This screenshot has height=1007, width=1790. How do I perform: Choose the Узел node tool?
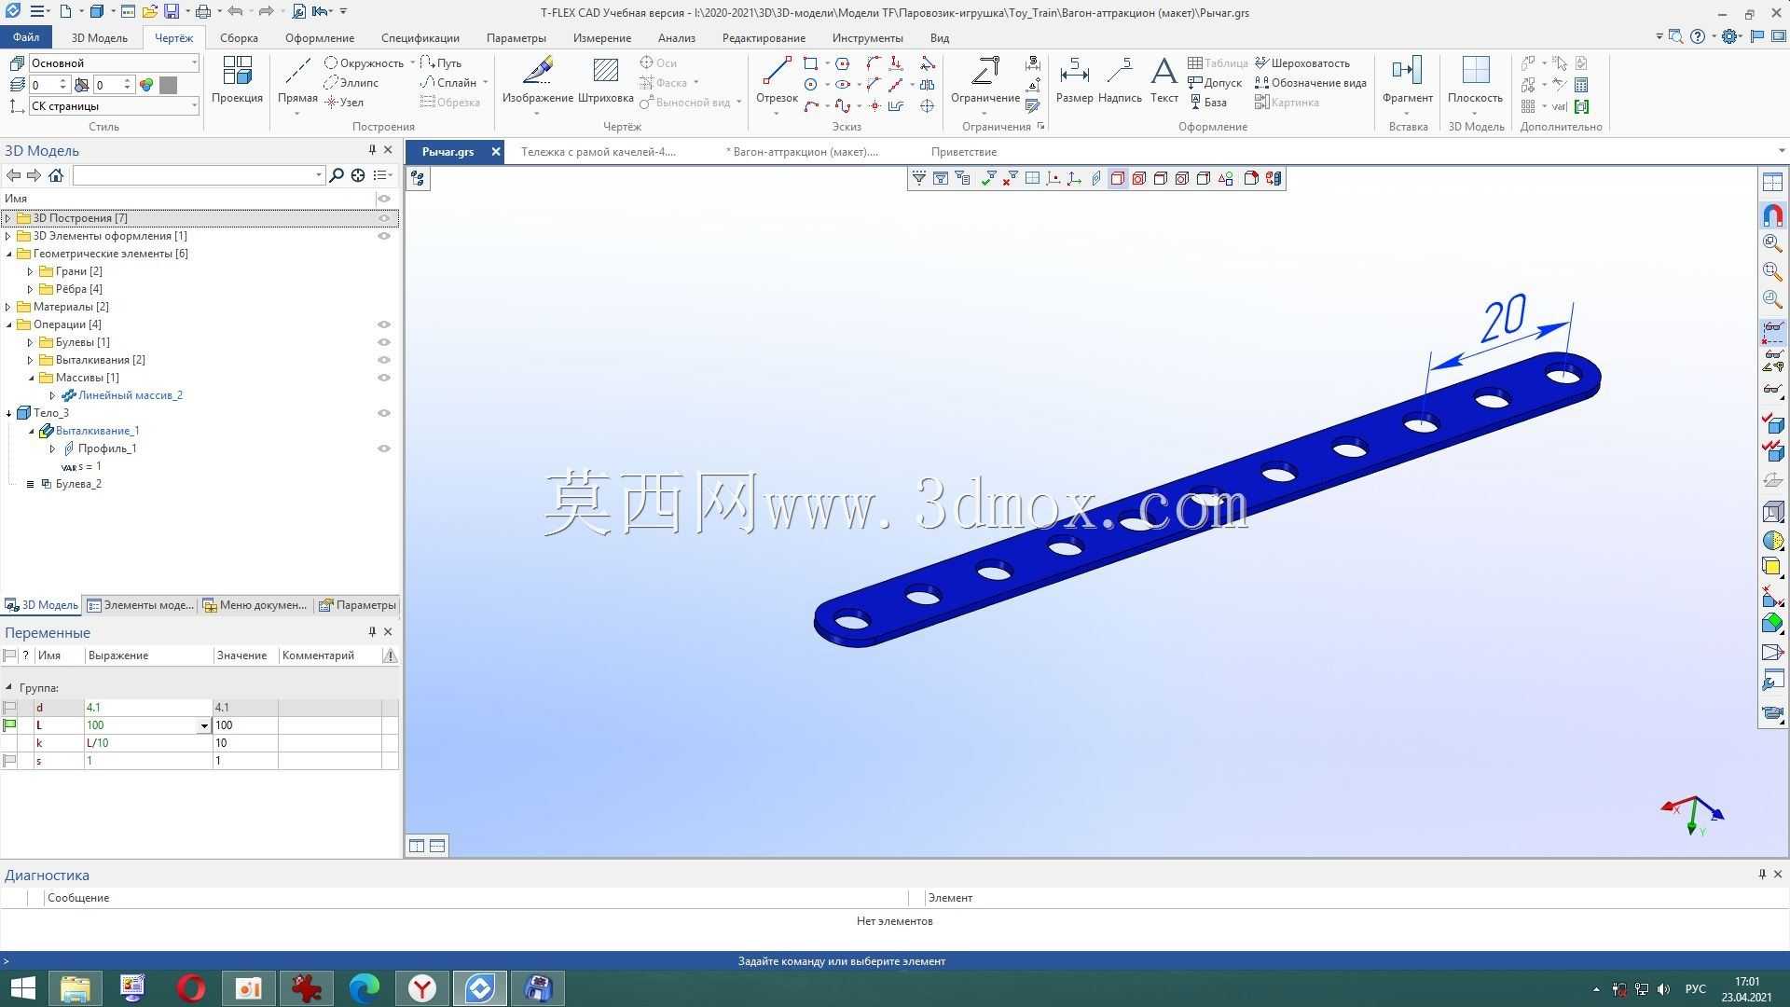tap(344, 102)
